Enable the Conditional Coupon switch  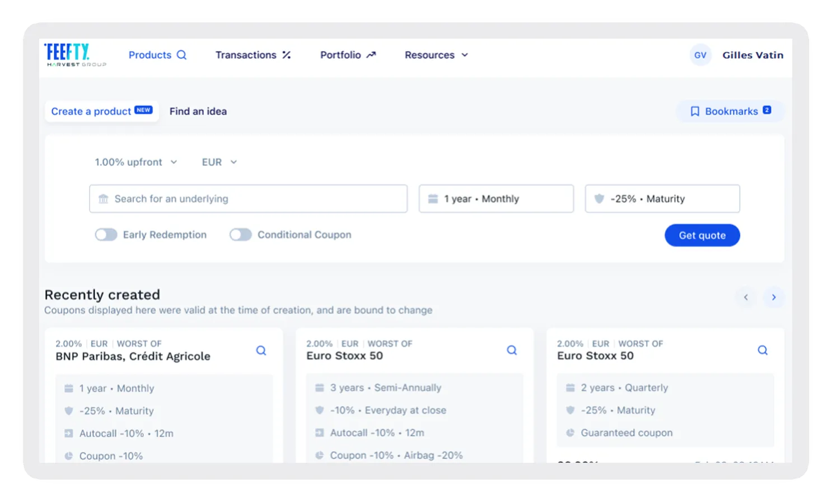[240, 235]
